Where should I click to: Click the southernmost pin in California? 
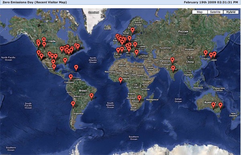(x=41, y=56)
